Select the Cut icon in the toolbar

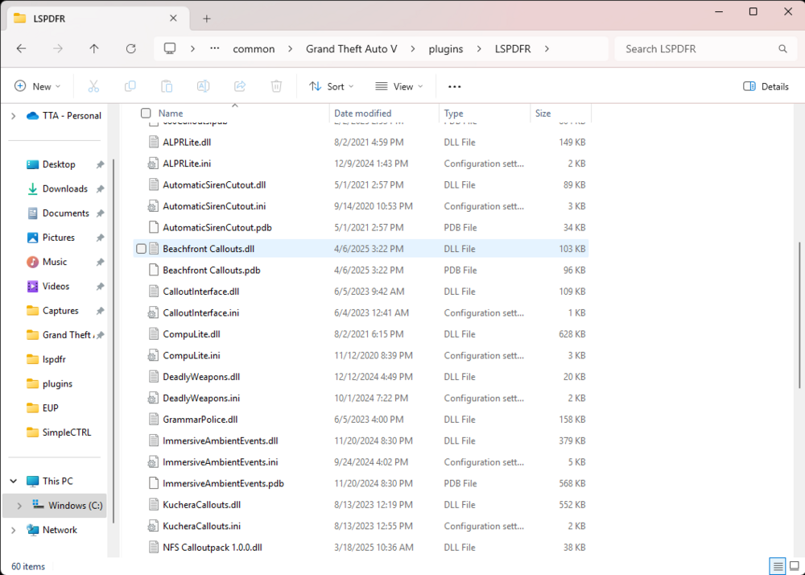coord(93,86)
